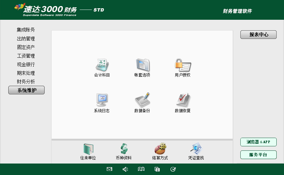Select 工资管理 in the left menu
The image size is (284, 175).
click(26, 56)
